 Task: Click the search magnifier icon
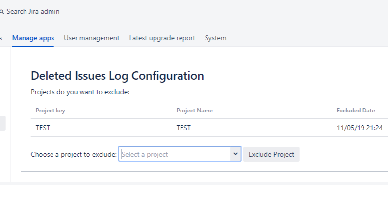[2, 12]
